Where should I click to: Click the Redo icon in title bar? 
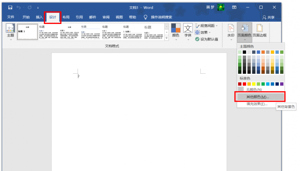30,7
